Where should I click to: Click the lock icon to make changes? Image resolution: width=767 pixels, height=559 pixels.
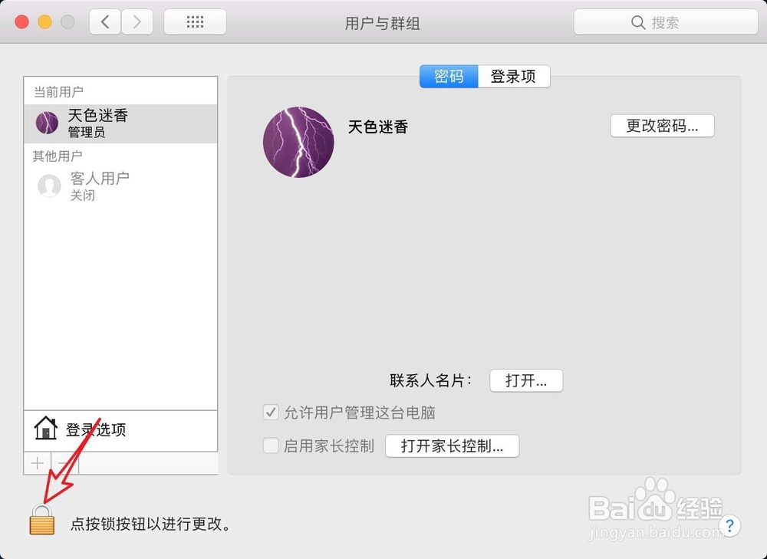click(x=42, y=520)
